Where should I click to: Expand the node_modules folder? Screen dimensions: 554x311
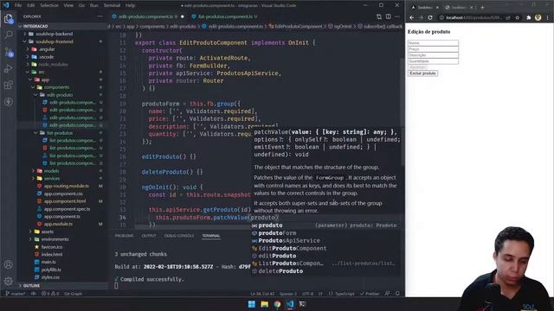[53, 65]
